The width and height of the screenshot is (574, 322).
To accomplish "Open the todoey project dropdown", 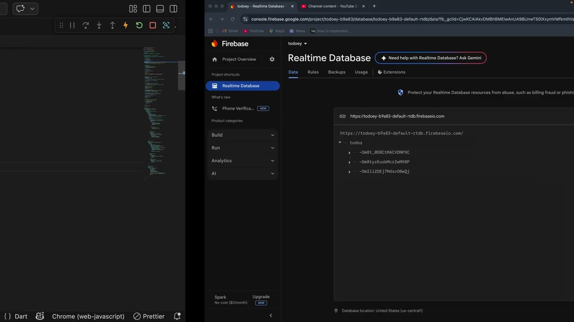I will pos(298,43).
